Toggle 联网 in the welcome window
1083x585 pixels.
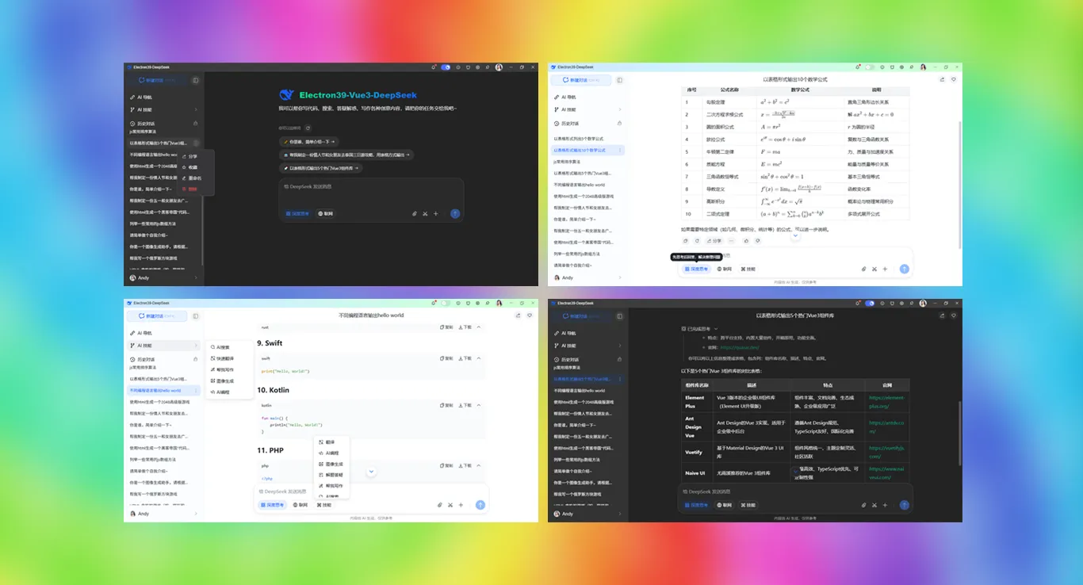325,213
